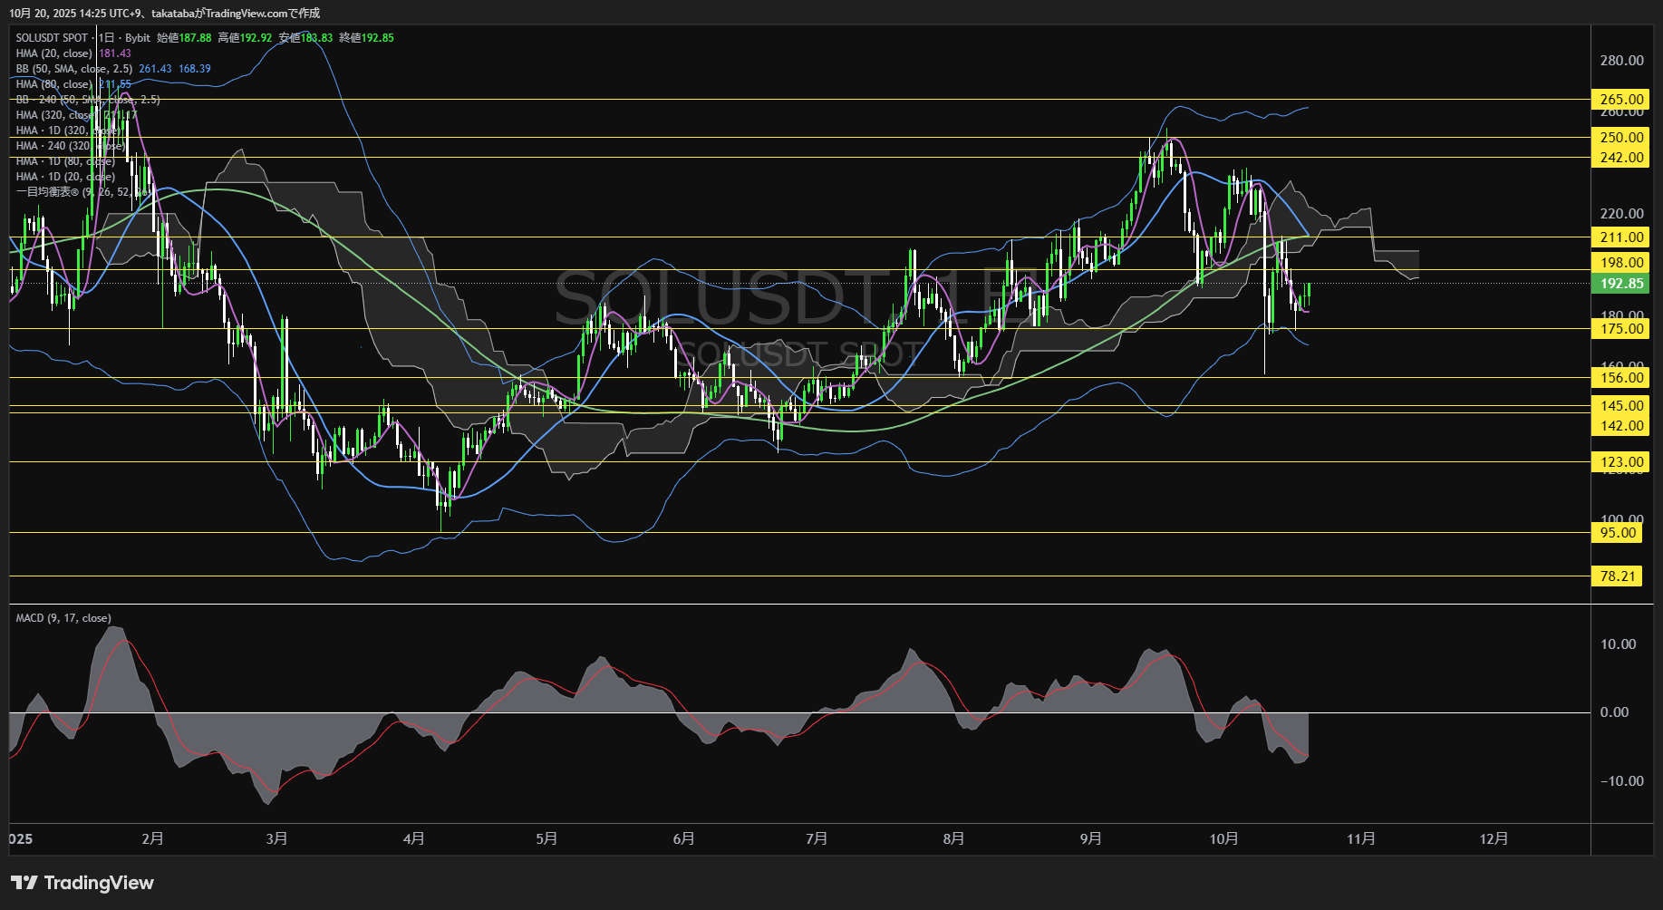This screenshot has width=1663, height=910.
Task: Select the 211.00 horizontal line label
Action: pos(1620,237)
